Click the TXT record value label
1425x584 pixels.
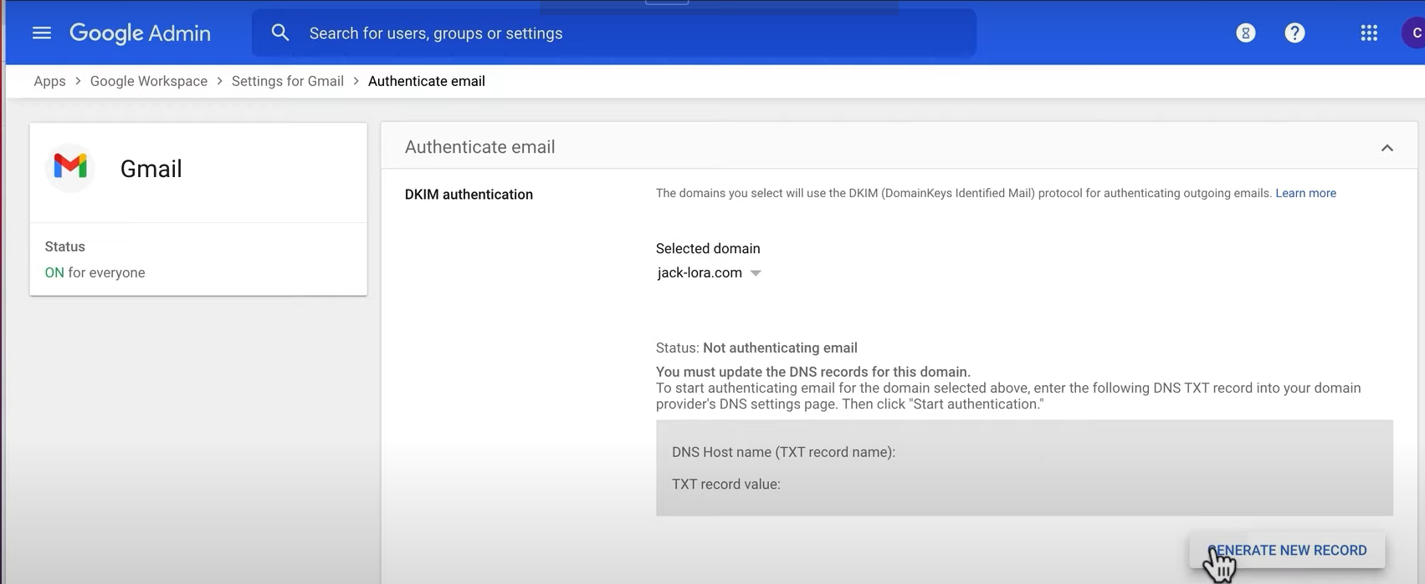point(726,485)
